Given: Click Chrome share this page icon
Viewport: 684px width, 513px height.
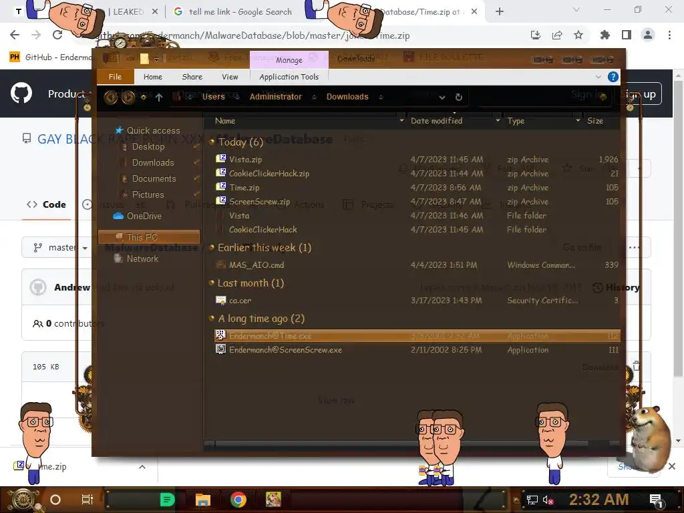Looking at the screenshot, I should [x=557, y=35].
